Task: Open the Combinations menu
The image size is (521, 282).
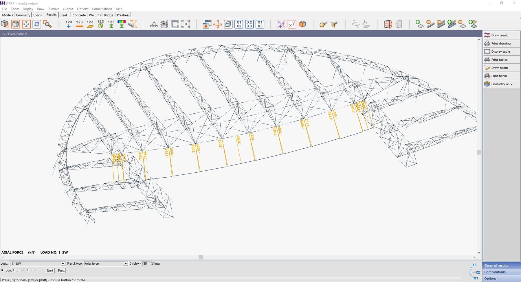Action: (102, 9)
